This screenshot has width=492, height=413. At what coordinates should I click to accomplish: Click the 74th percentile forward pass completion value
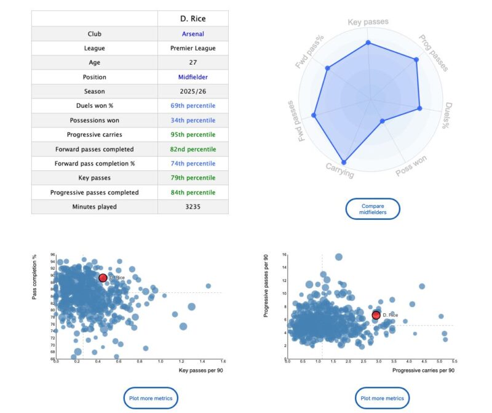click(192, 164)
